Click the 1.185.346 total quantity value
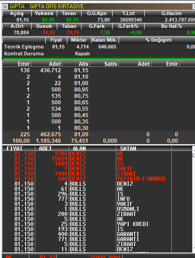Image resolution: width=195 pixels, height=258 pixels. pyautogui.click(x=49, y=141)
